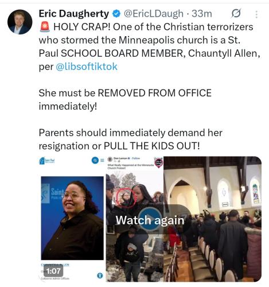This screenshot has height=287, width=269.
Task: Open Eric Daugherty's profile picture
Action: 20,22
